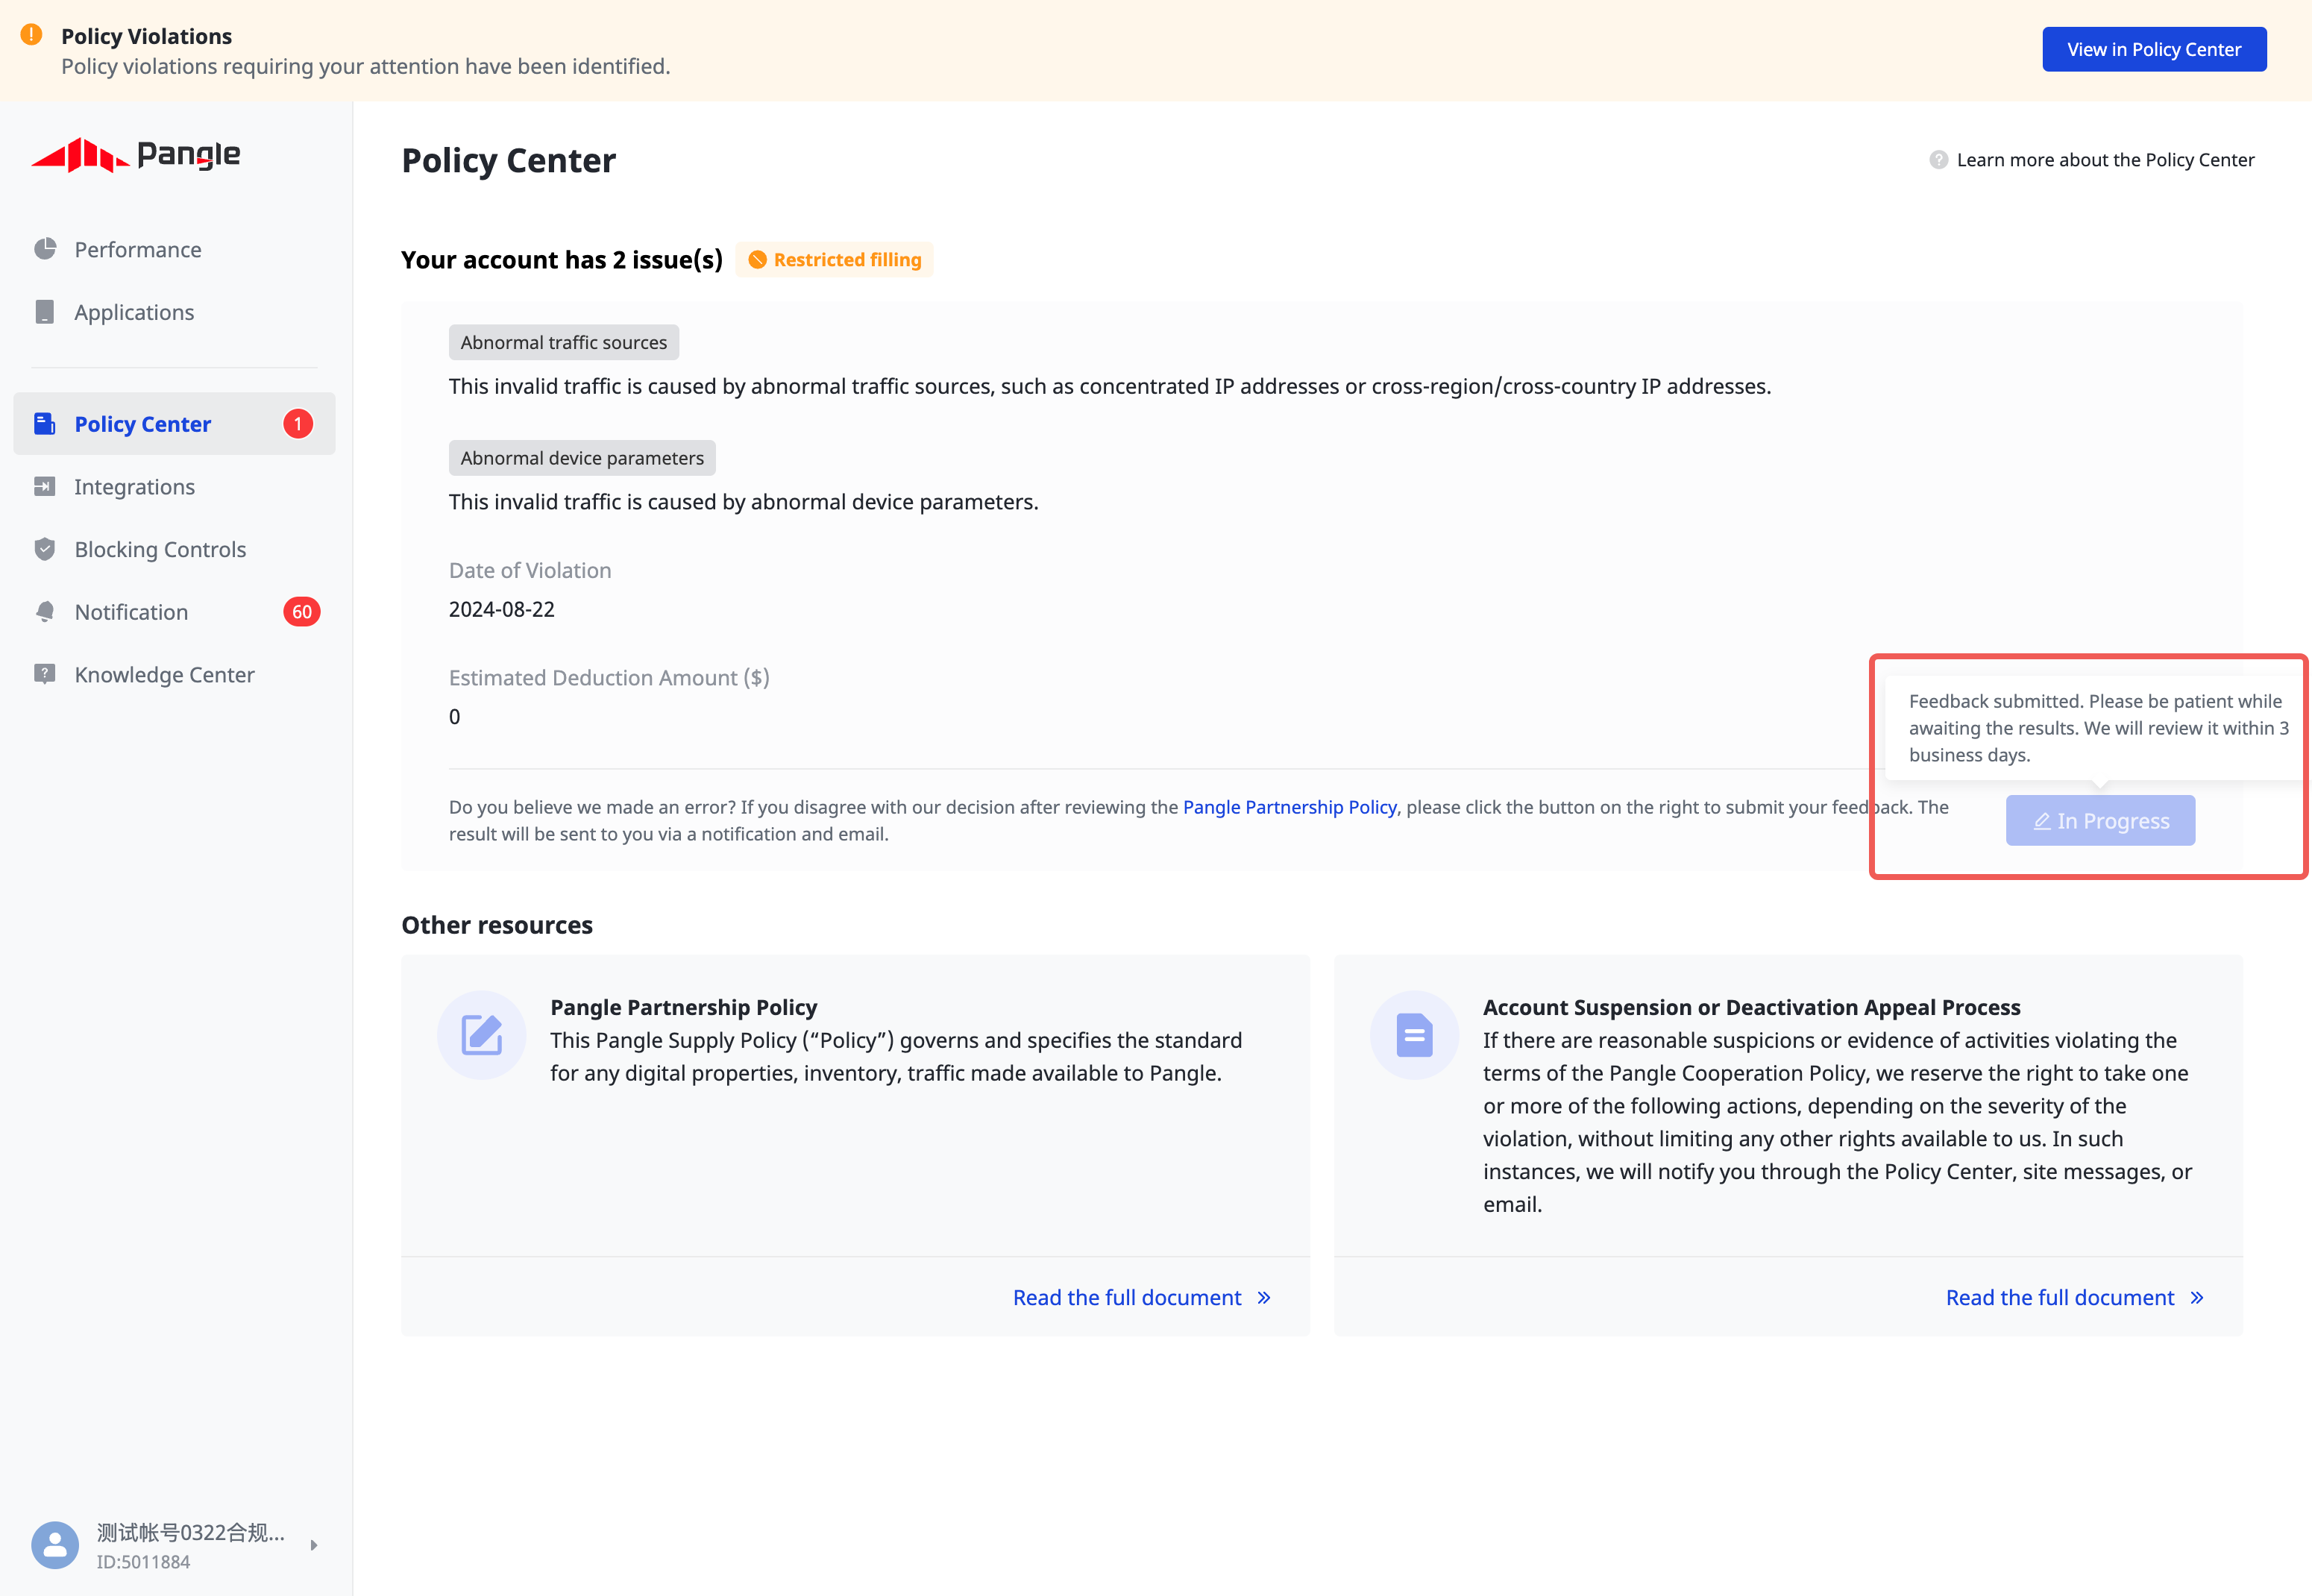2312x1596 pixels.
Task: Click the Policy Center document icon
Action: point(45,424)
